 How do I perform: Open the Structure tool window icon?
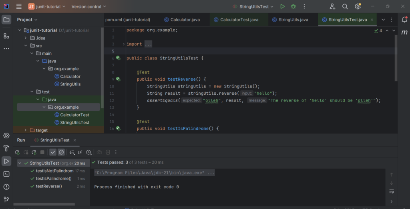6,36
